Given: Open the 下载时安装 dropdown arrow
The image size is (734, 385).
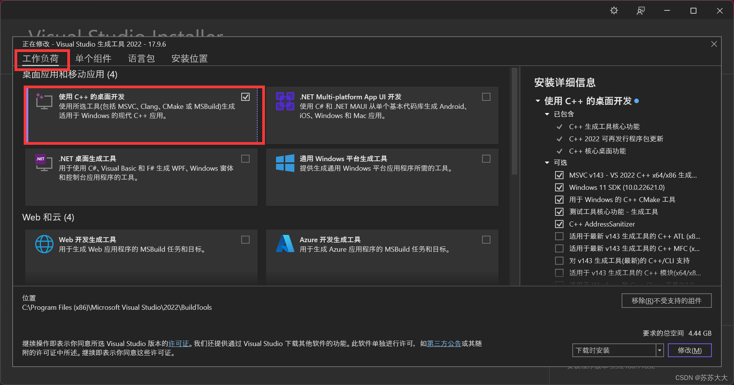Looking at the screenshot, I should tap(659, 350).
